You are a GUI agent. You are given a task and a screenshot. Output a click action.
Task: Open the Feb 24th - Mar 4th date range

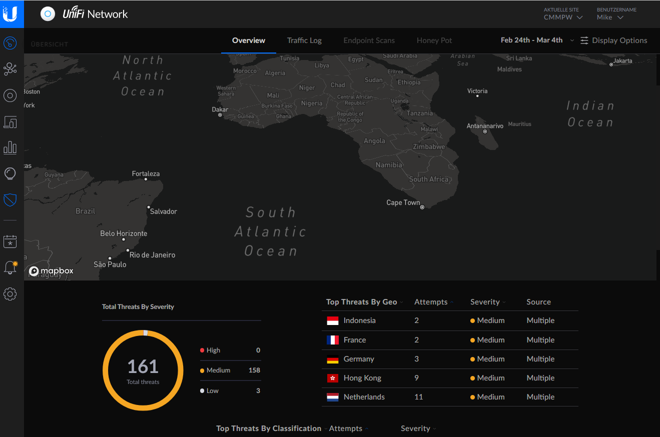(537, 40)
